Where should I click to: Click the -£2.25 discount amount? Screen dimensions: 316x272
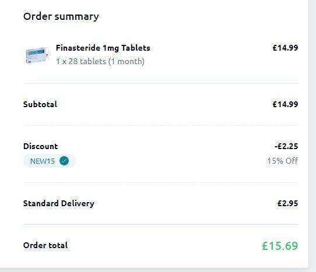[x=286, y=146]
